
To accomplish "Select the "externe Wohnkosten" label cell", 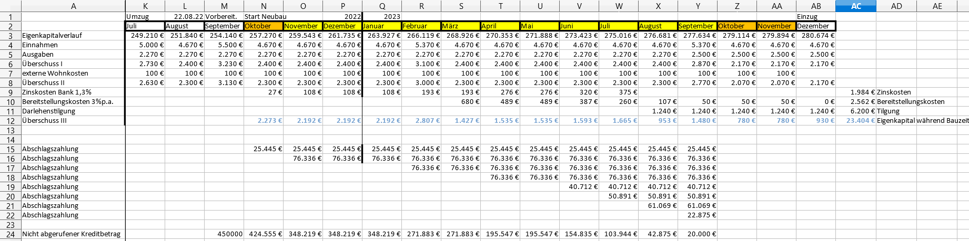I will 73,74.
